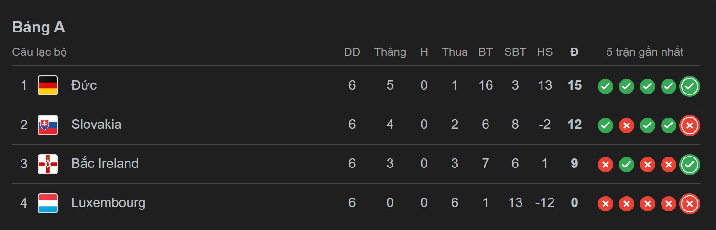
Task: Open the Slovakia team name link
Action: [96, 125]
